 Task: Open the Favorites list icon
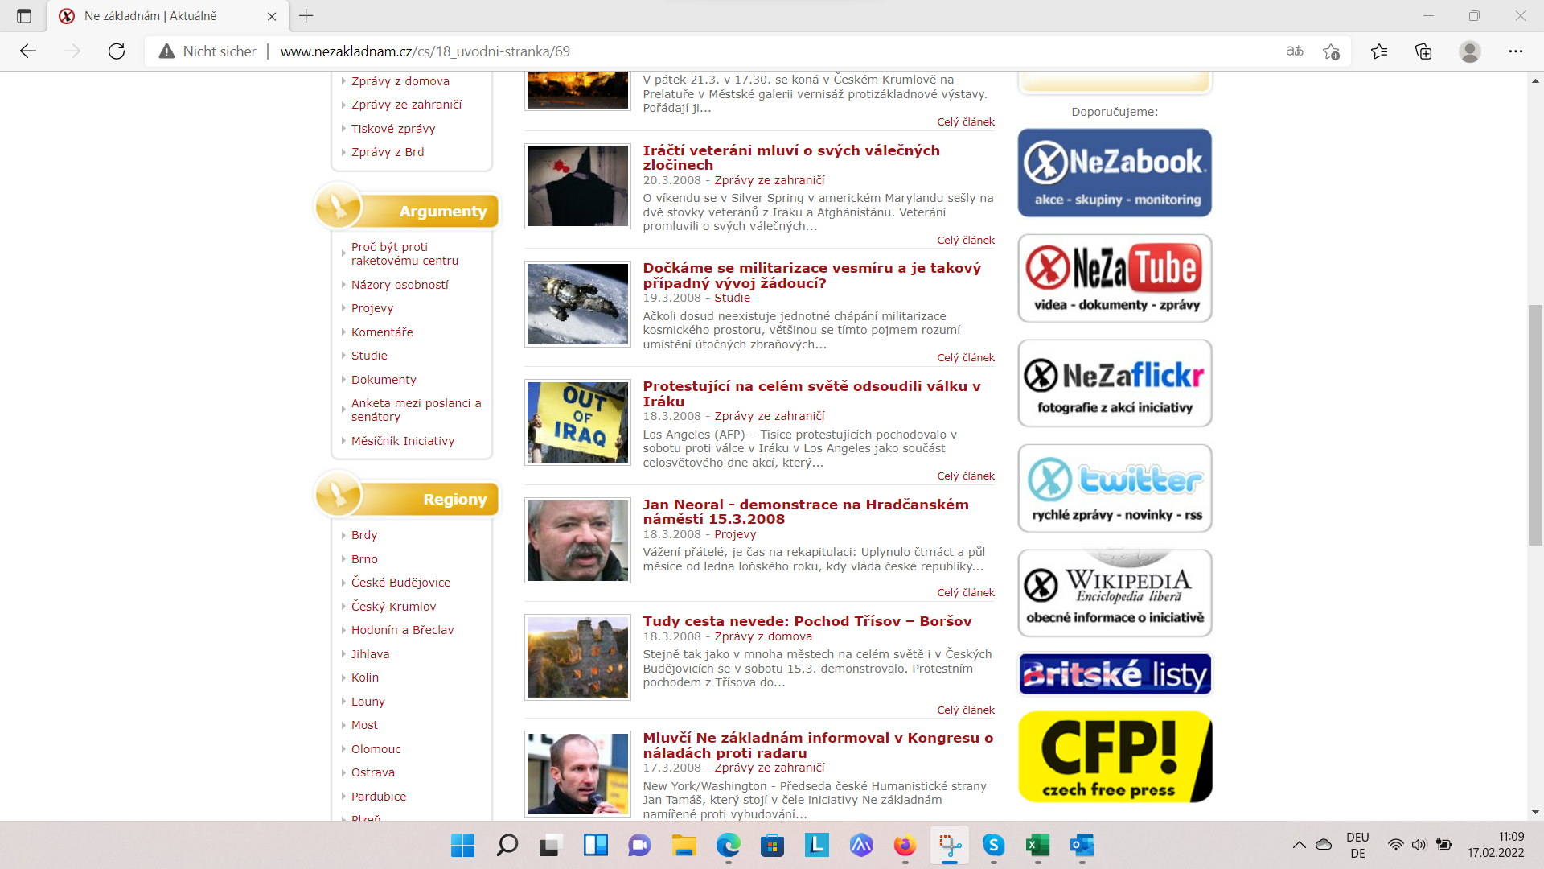pyautogui.click(x=1379, y=51)
